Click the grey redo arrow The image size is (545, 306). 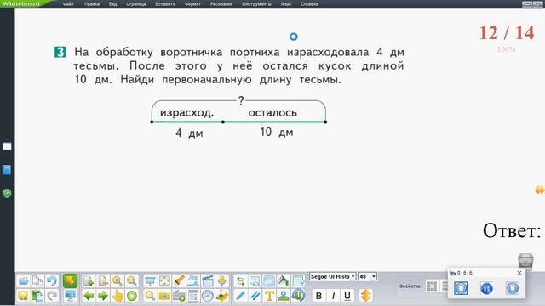point(52,296)
